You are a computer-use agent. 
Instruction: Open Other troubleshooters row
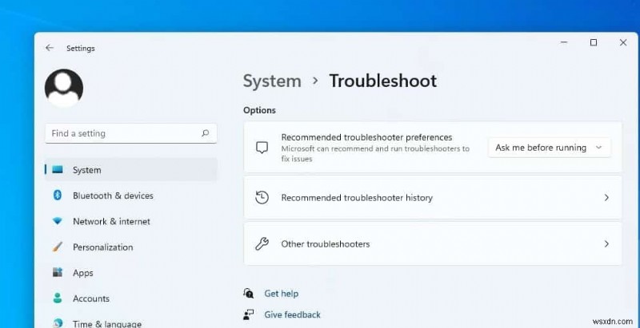tap(433, 243)
